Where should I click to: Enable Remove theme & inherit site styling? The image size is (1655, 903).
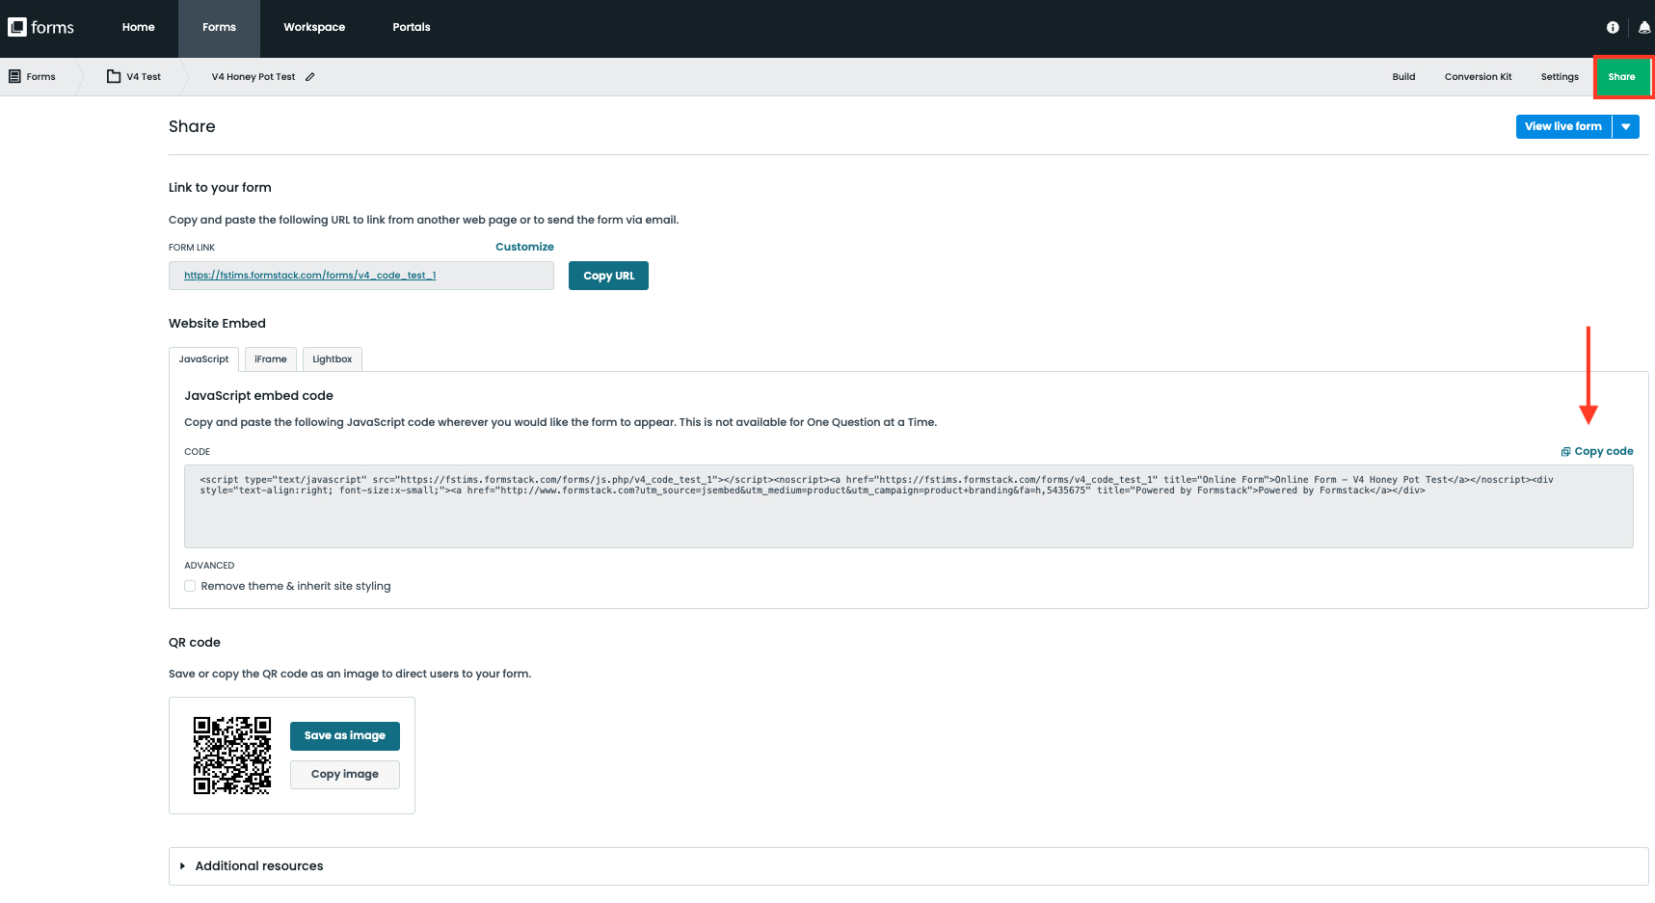pos(190,586)
